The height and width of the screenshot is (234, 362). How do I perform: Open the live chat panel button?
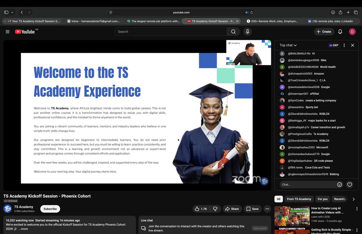(260, 228)
